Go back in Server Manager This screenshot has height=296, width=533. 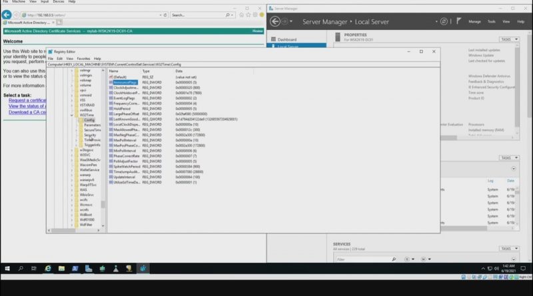(x=275, y=21)
